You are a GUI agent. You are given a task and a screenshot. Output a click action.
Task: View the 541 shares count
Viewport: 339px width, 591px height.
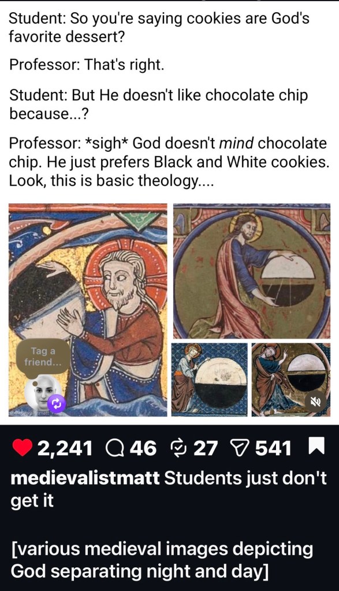tap(273, 448)
